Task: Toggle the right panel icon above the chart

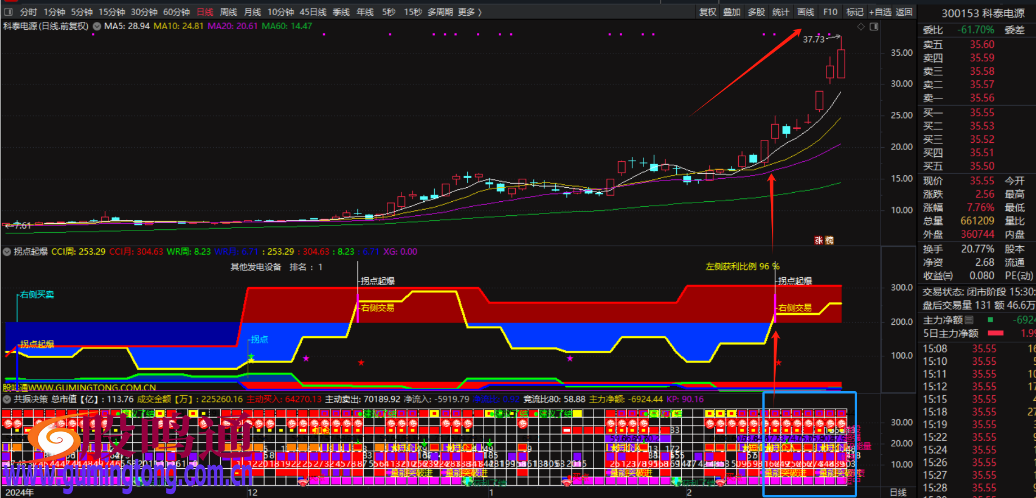Action: [x=874, y=27]
